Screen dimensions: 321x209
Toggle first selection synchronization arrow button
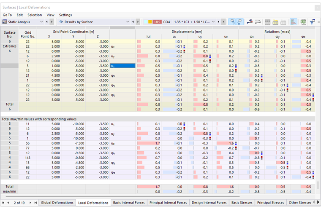point(232,21)
